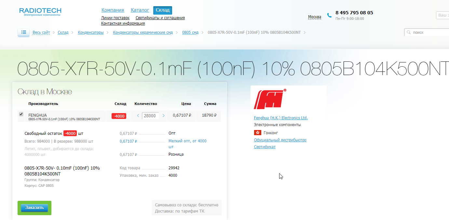Click the quantity field showing 28000
The image size is (449, 220).
(x=150, y=116)
